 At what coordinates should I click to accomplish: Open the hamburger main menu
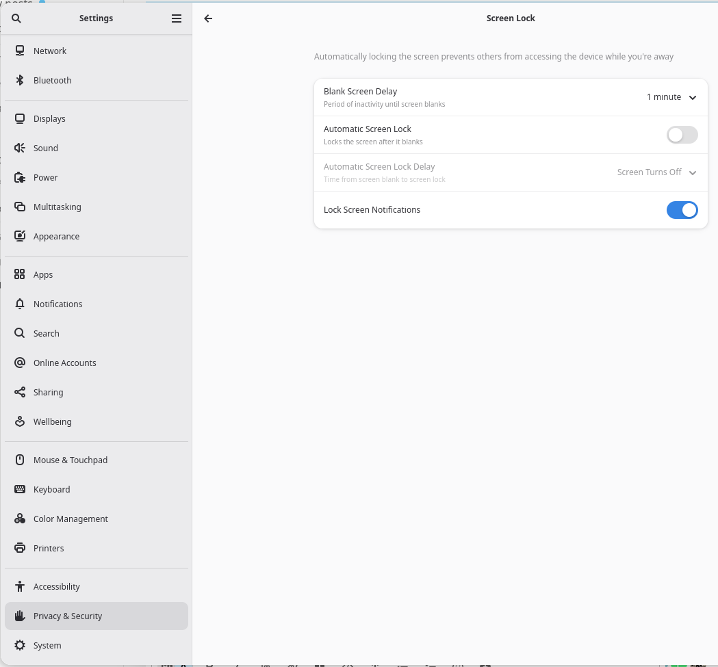pos(177,18)
